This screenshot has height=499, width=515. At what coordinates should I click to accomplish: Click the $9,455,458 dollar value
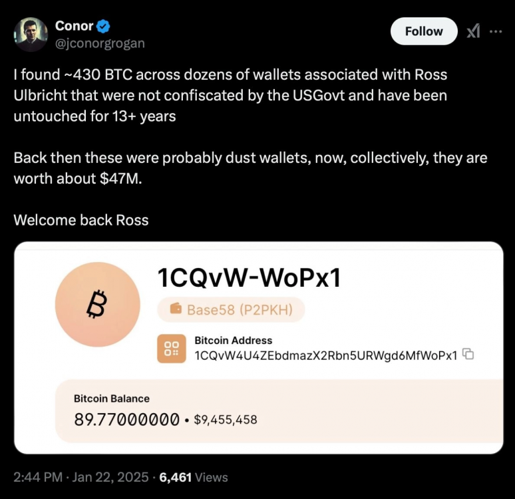[225, 420]
